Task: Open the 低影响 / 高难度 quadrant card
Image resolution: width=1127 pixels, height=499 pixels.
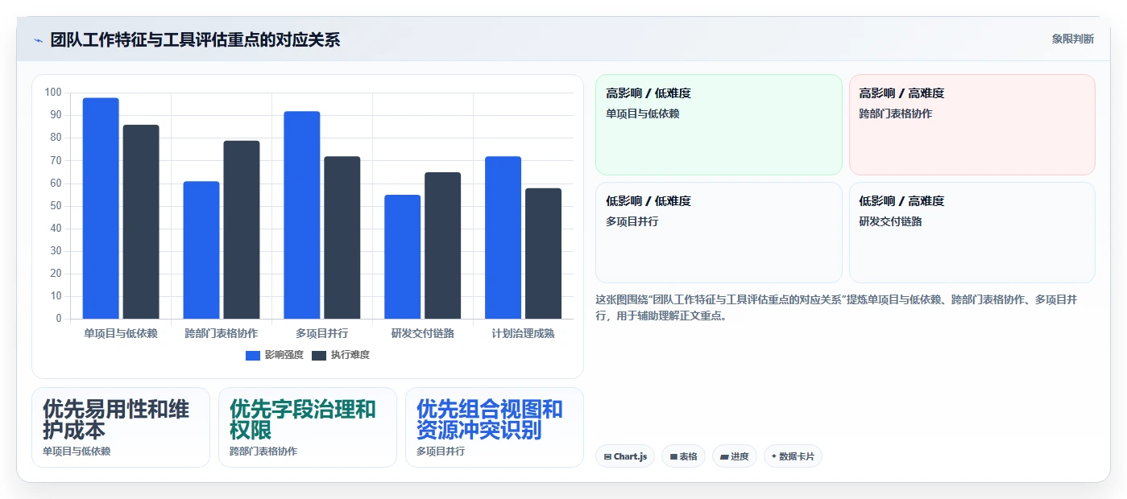Action: point(972,233)
